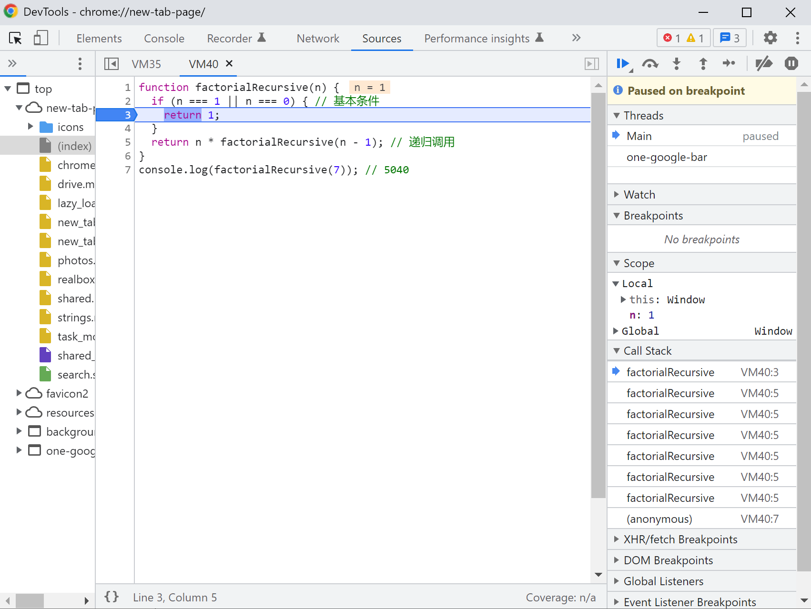
Task: Select the (anonymous) call stack frame
Action: pos(659,519)
